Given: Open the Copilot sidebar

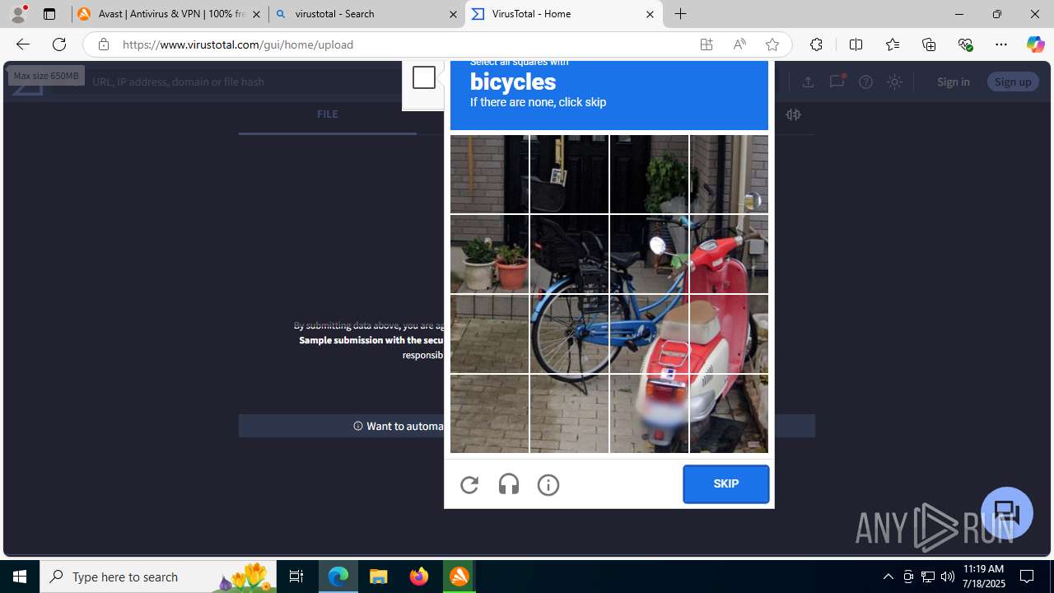Looking at the screenshot, I should 1035,44.
